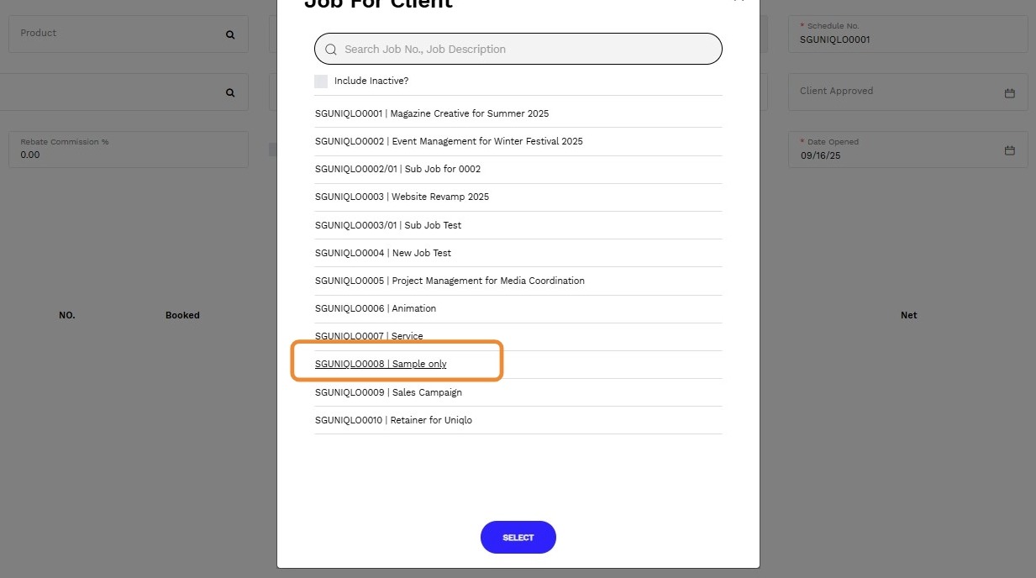Choose the SGUNIQLO0009 Sales Campaign job

[x=388, y=392]
